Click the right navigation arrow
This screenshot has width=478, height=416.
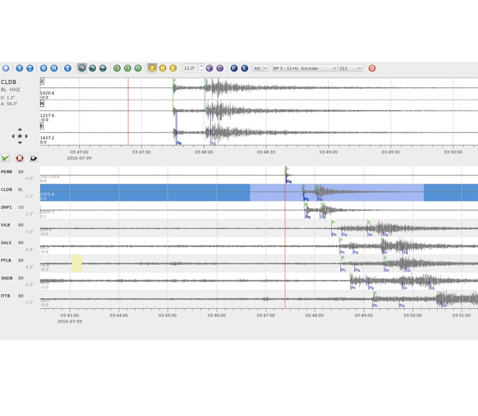point(28,136)
